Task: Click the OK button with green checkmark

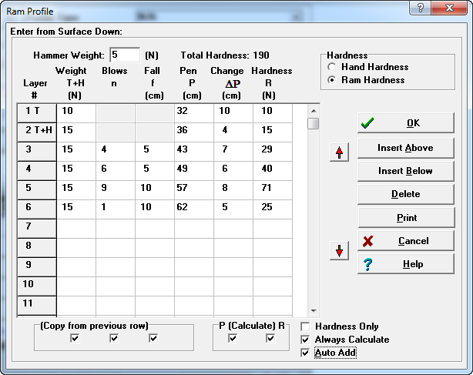Action: click(x=405, y=123)
